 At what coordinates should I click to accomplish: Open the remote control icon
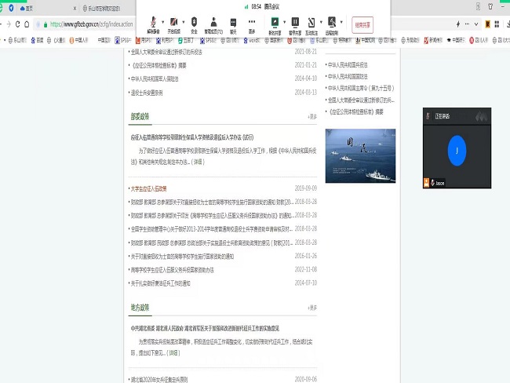click(332, 25)
